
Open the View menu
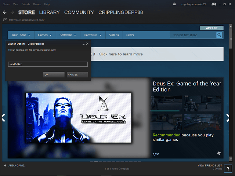coord(16,4)
